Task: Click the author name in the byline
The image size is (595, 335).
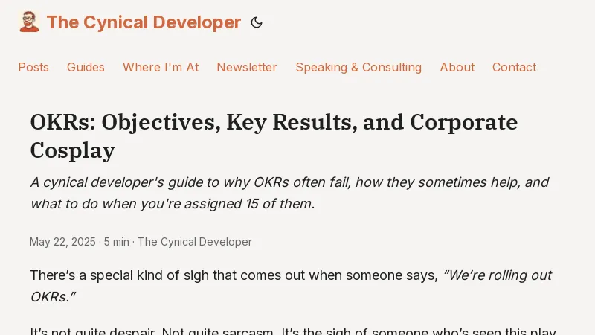Action: (195, 242)
